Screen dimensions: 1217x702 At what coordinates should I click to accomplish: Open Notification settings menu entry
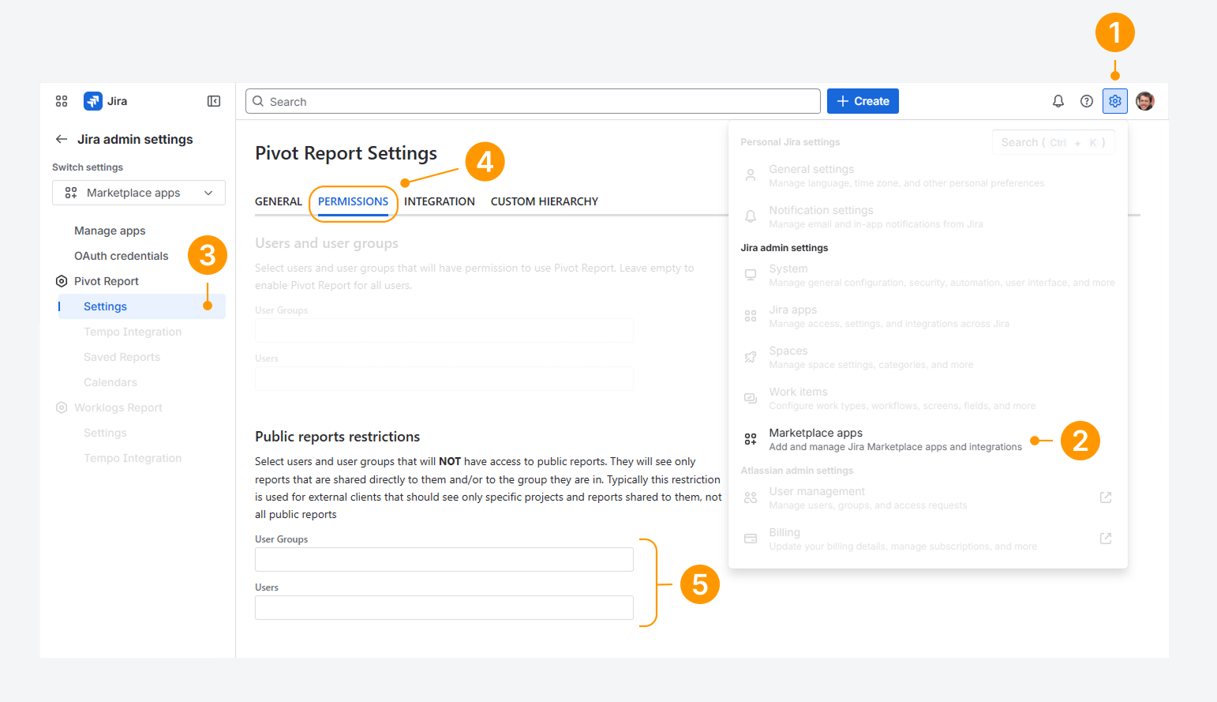(x=928, y=216)
